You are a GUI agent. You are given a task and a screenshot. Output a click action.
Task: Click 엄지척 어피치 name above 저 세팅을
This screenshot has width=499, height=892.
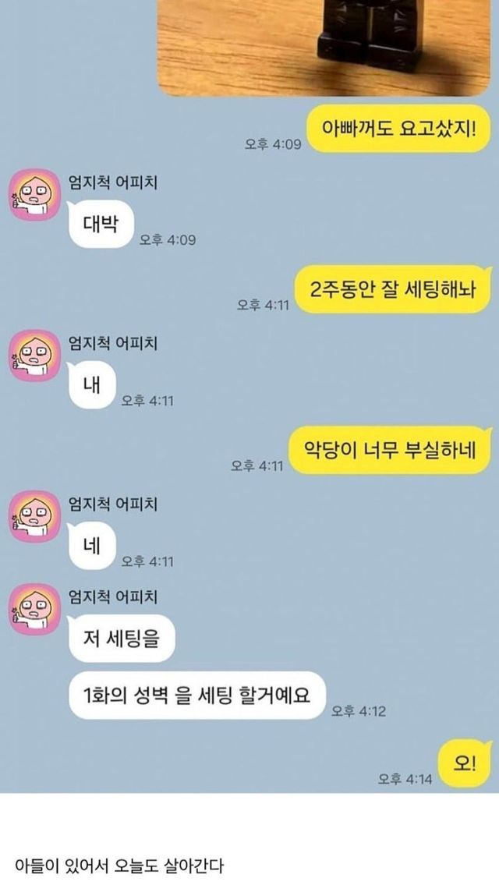point(112,596)
